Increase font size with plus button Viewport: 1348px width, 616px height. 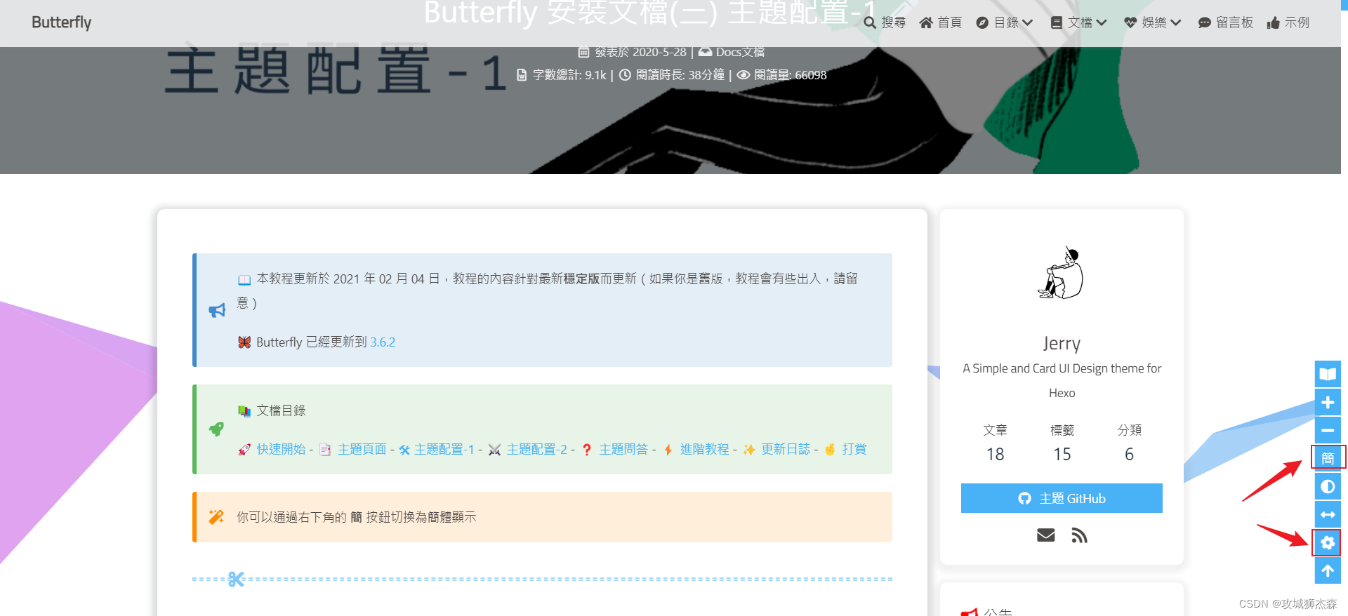point(1328,402)
